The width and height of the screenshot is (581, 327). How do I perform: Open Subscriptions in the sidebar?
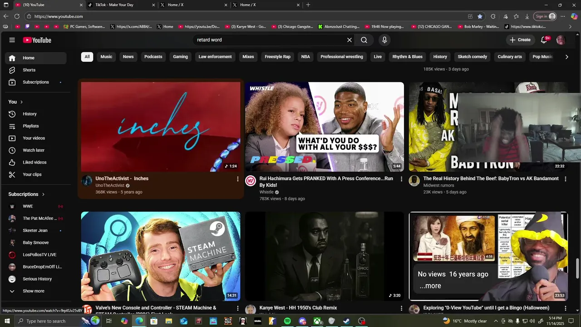pos(35,82)
